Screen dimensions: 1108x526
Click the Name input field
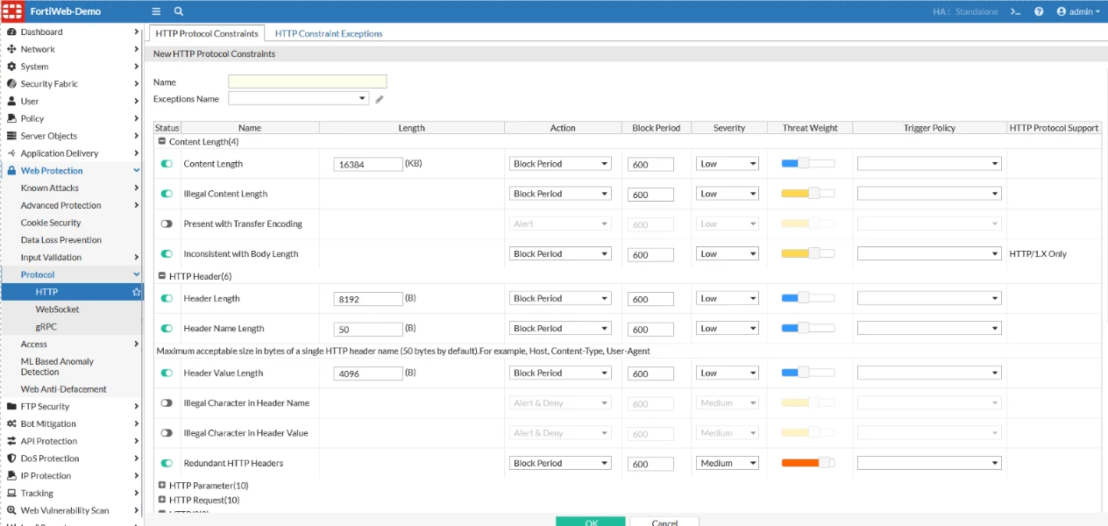coord(308,82)
